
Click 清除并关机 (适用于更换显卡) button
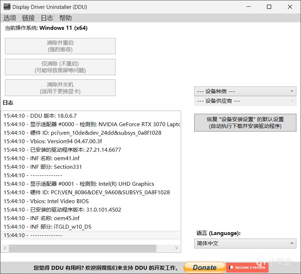(x=60, y=88)
